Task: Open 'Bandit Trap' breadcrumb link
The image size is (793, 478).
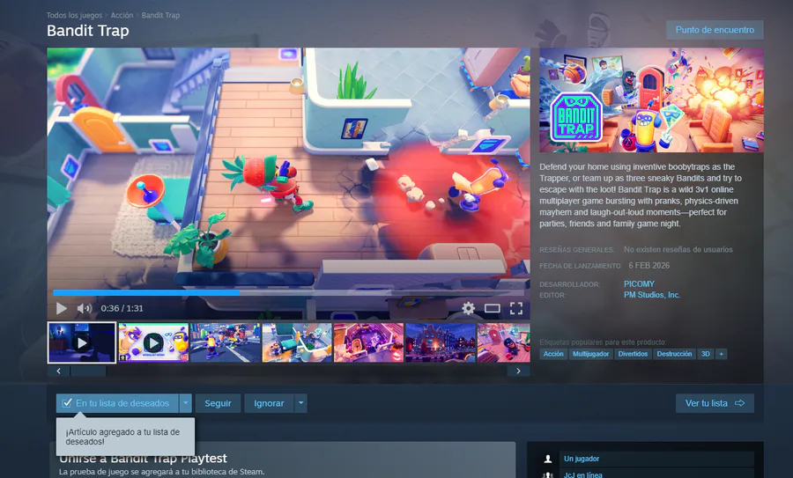Action: [160, 15]
